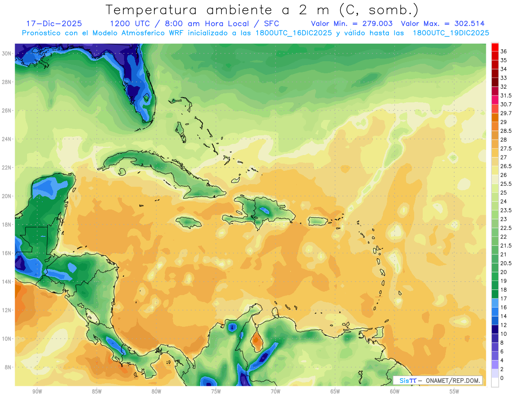
Task: Click the 70W longitude label
Action: coord(276,392)
